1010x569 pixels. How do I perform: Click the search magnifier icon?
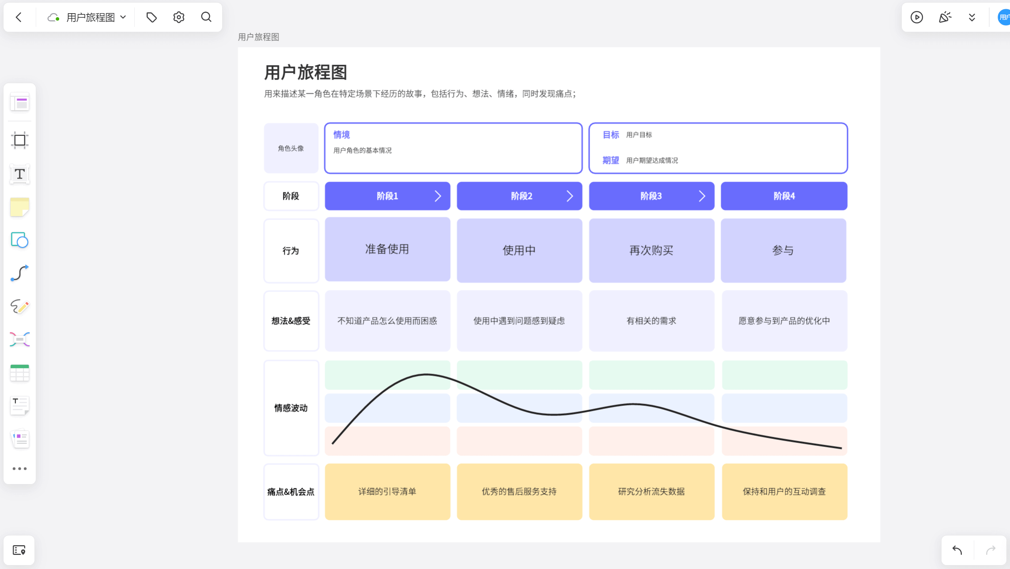(x=206, y=17)
